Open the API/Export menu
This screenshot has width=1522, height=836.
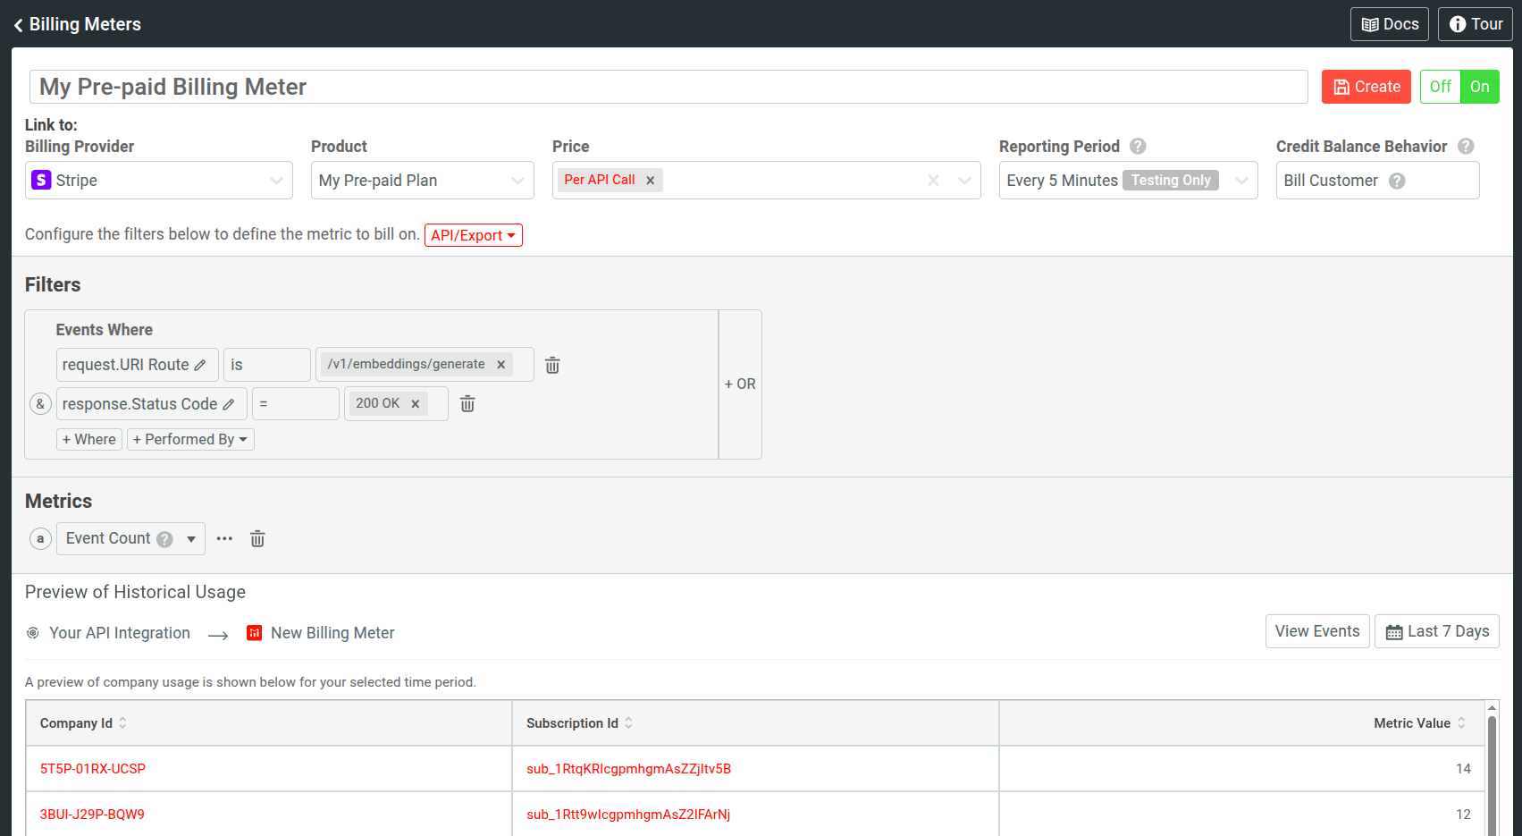tap(473, 234)
